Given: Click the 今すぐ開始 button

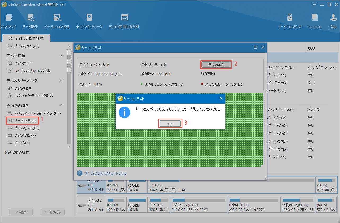Looking at the screenshot, I should tap(216, 65).
